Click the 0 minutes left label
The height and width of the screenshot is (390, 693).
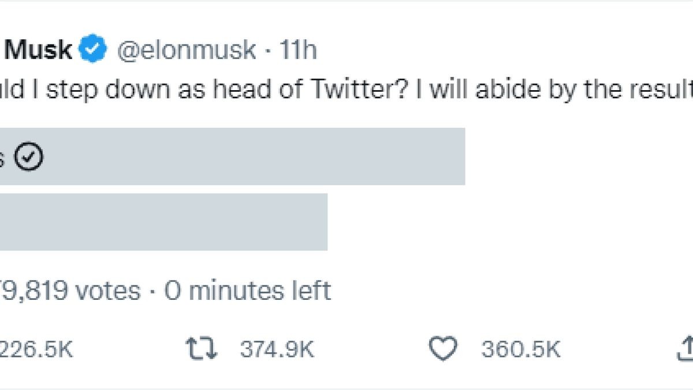pos(248,291)
